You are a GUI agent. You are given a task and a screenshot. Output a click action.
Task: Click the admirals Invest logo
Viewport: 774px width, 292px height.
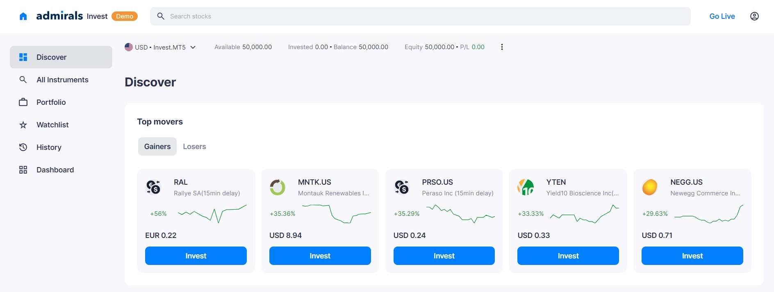pyautogui.click(x=72, y=16)
